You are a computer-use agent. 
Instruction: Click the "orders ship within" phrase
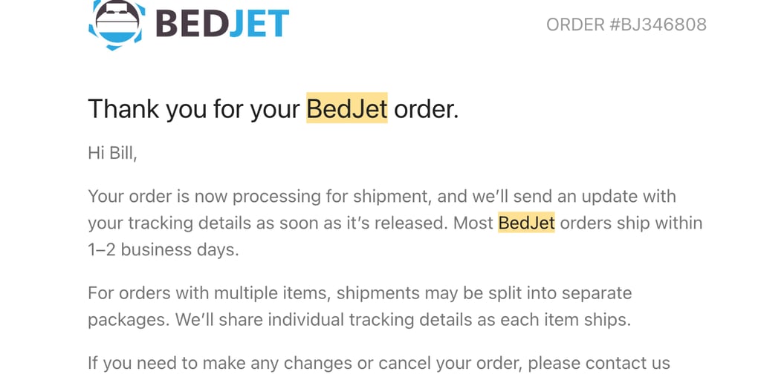[631, 223]
